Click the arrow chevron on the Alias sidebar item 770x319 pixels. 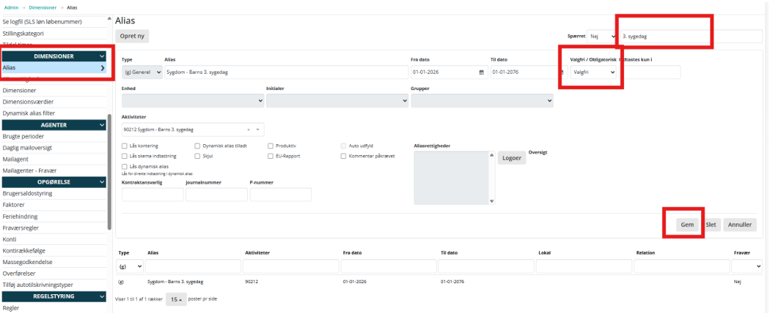(102, 68)
